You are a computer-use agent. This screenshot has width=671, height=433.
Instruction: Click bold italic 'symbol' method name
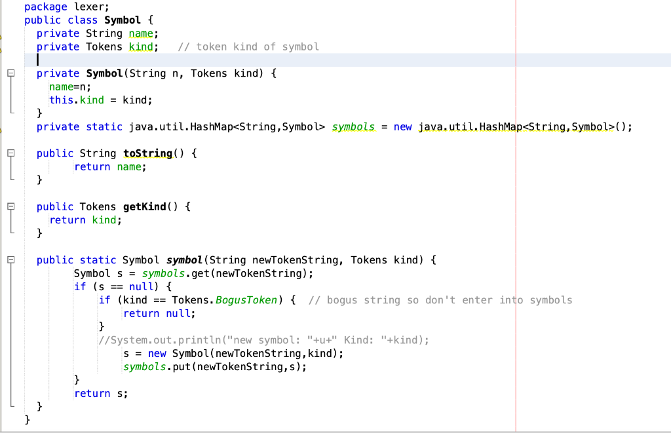coord(184,260)
